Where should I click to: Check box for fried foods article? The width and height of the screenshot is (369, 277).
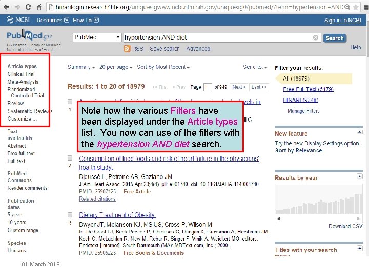coord(70,157)
